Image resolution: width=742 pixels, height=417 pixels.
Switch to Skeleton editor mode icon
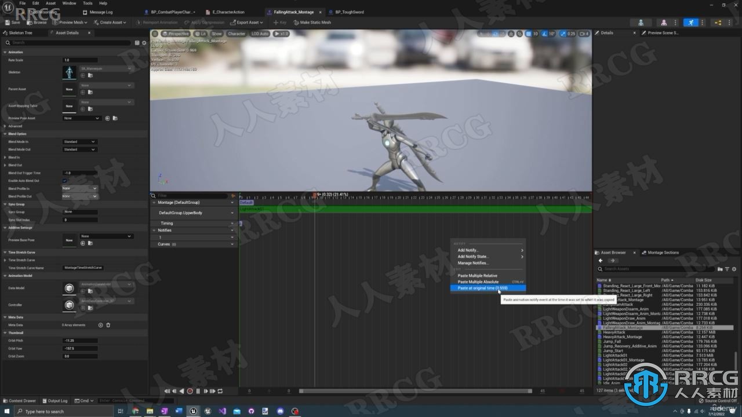[x=641, y=23]
